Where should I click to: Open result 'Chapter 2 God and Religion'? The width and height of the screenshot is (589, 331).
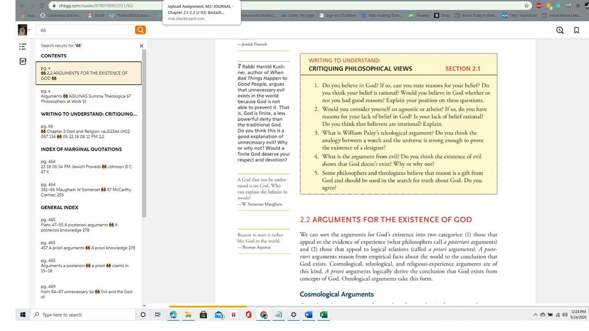tap(89, 132)
